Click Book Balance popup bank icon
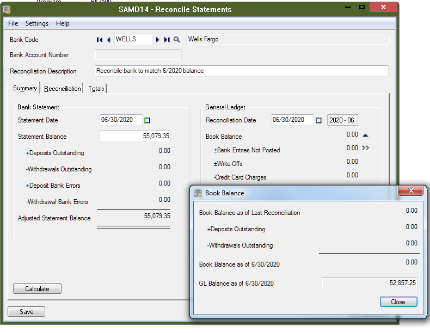Viewport: 430px width, 333px height. (198, 193)
